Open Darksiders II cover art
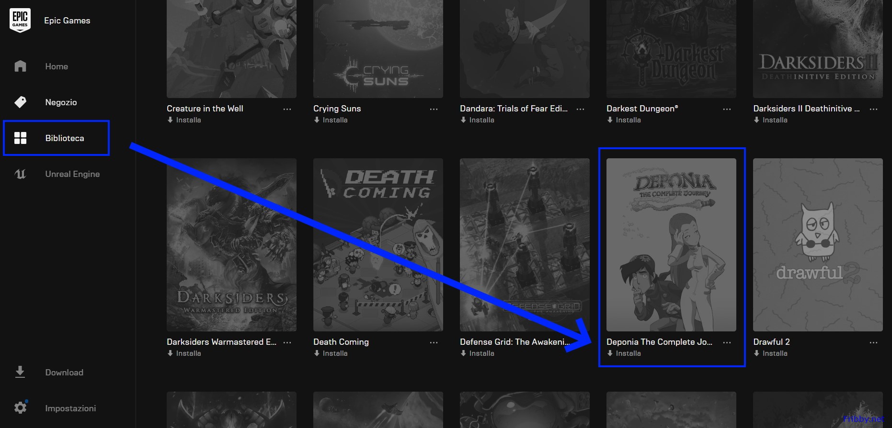This screenshot has height=428, width=892. point(818,49)
